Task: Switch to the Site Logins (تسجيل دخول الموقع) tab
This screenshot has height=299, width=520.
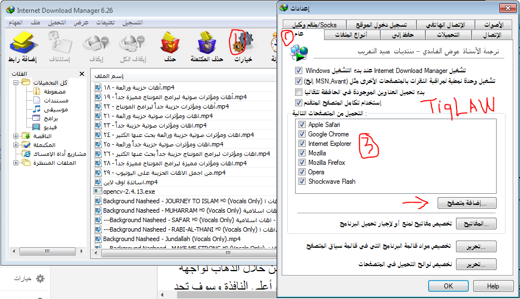Action: point(381,25)
